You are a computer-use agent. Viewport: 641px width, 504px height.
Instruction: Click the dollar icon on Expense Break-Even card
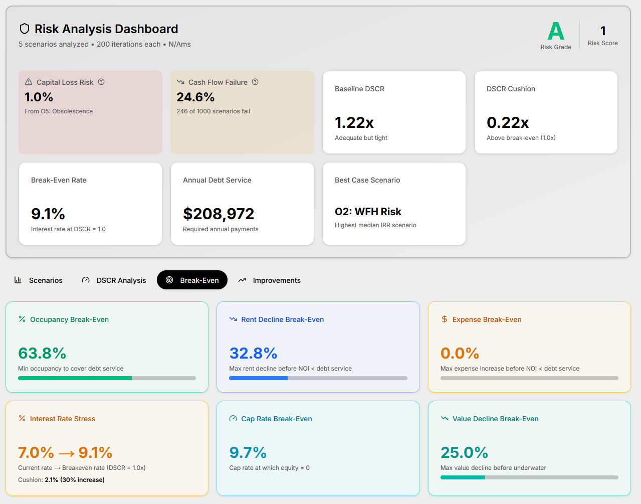(x=444, y=319)
